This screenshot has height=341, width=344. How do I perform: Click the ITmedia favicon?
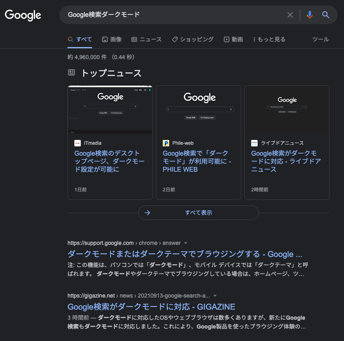pyautogui.click(x=78, y=143)
